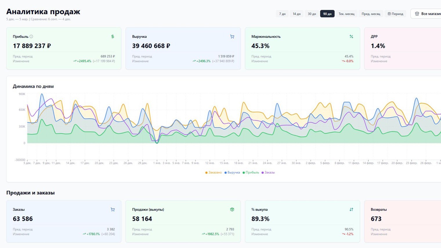The width and height of the screenshot is (441, 248).
Task: Click the cart icon in Выручка card
Action: pyautogui.click(x=232, y=37)
